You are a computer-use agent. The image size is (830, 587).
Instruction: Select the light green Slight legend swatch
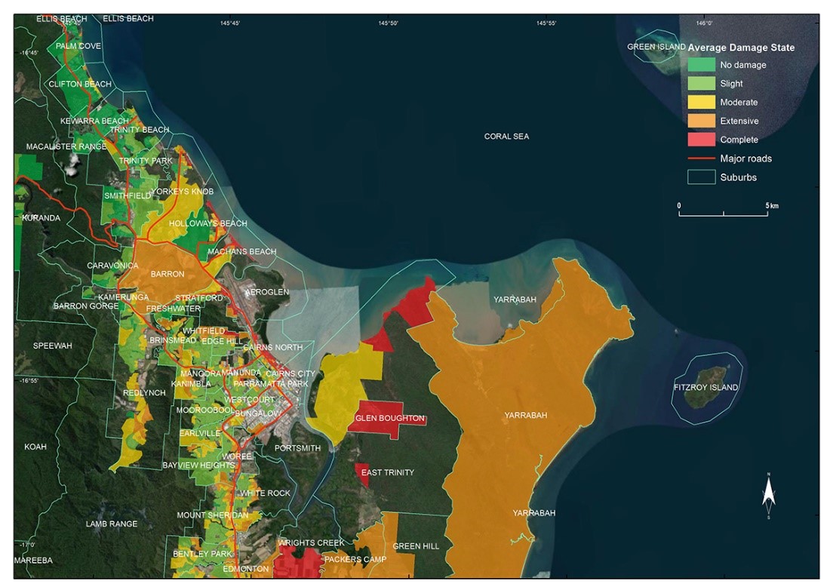tap(701, 84)
